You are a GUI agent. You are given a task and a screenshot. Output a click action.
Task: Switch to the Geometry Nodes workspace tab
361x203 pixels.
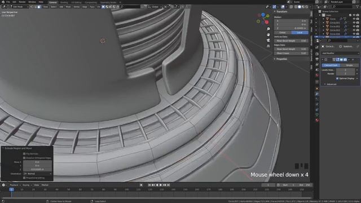tap(108, 2)
